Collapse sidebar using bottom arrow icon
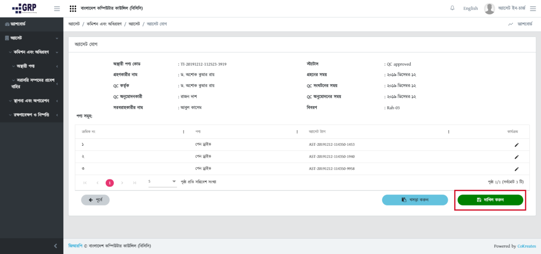541x254 pixels. [55, 246]
